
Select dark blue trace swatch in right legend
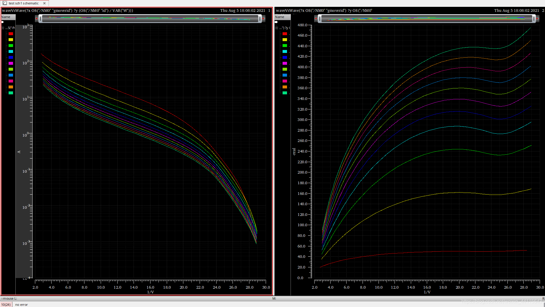click(285, 57)
